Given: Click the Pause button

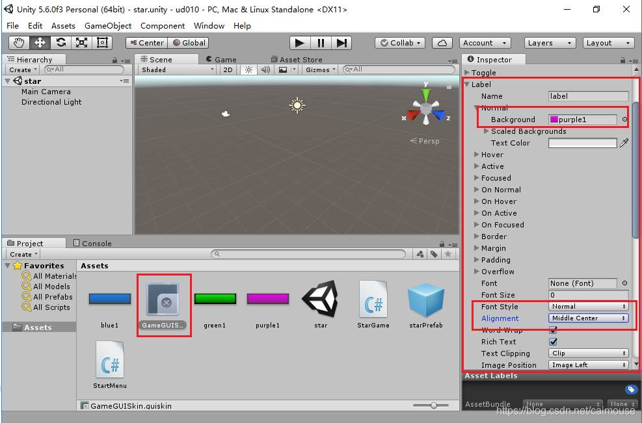Looking at the screenshot, I should point(321,43).
